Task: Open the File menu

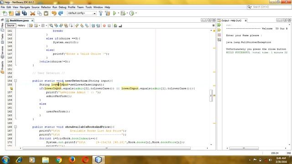Action: pyautogui.click(x=3, y=7)
